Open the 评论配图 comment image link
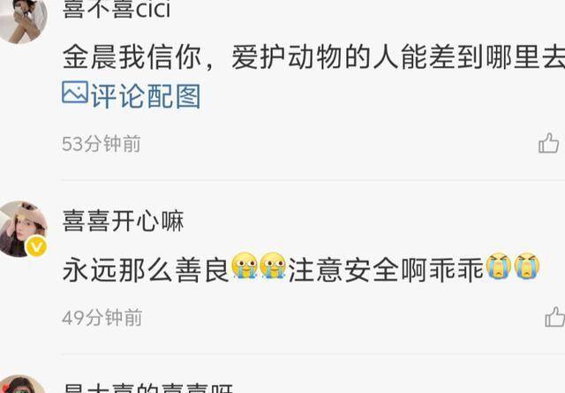The height and width of the screenshot is (393, 565). (x=132, y=95)
